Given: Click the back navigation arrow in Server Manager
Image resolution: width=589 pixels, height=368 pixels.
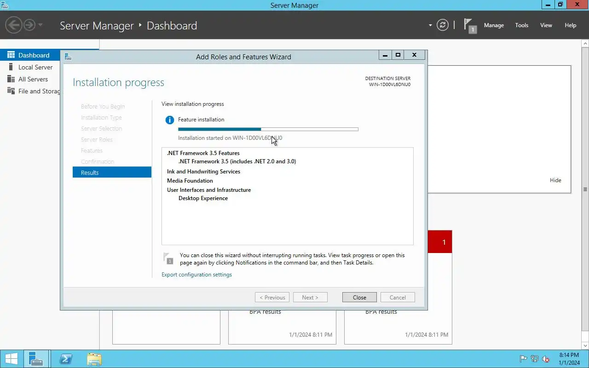Looking at the screenshot, I should 14,25.
